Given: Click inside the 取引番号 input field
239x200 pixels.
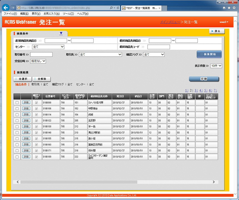Looking at the screenshot, I should point(41,54).
